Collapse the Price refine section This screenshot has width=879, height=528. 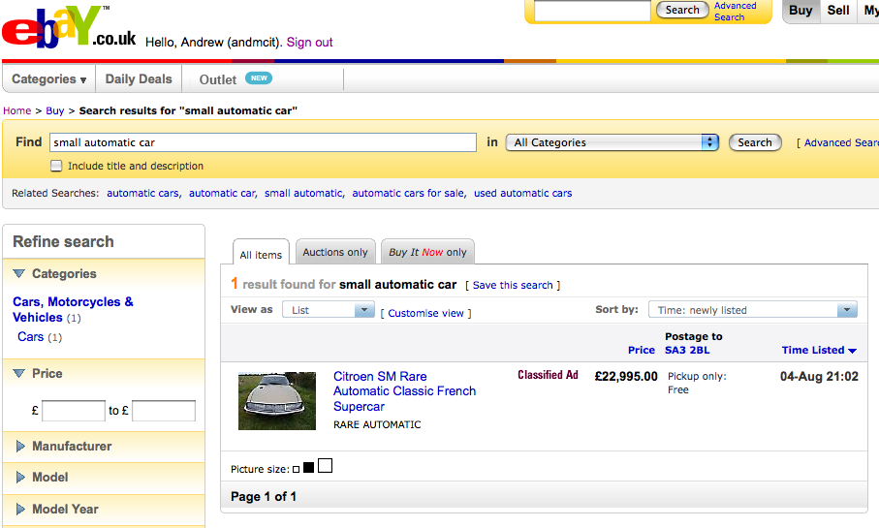(19, 373)
